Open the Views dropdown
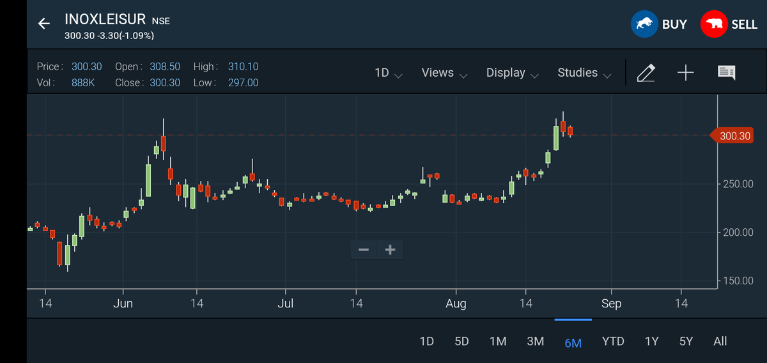The width and height of the screenshot is (767, 363). pyautogui.click(x=445, y=73)
